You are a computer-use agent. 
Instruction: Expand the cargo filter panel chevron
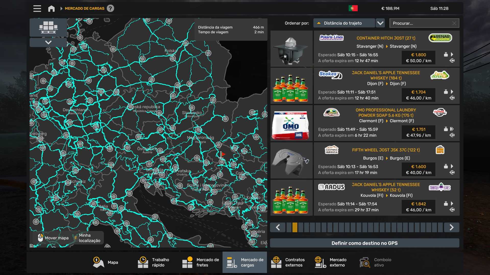[48, 42]
